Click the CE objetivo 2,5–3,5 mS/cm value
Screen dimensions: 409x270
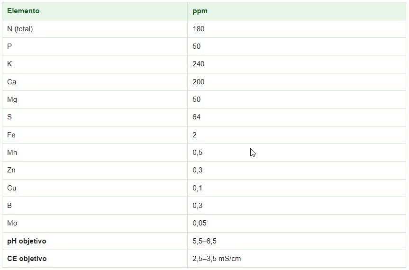[217, 259]
